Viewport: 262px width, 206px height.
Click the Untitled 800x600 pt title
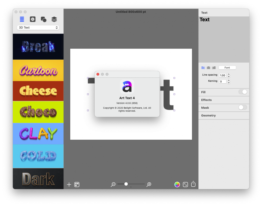point(131,12)
